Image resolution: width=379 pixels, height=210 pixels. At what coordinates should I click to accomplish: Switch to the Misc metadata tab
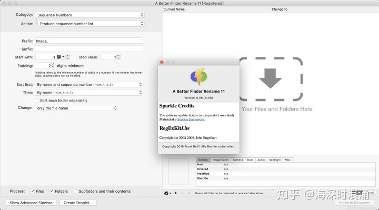coord(287,159)
